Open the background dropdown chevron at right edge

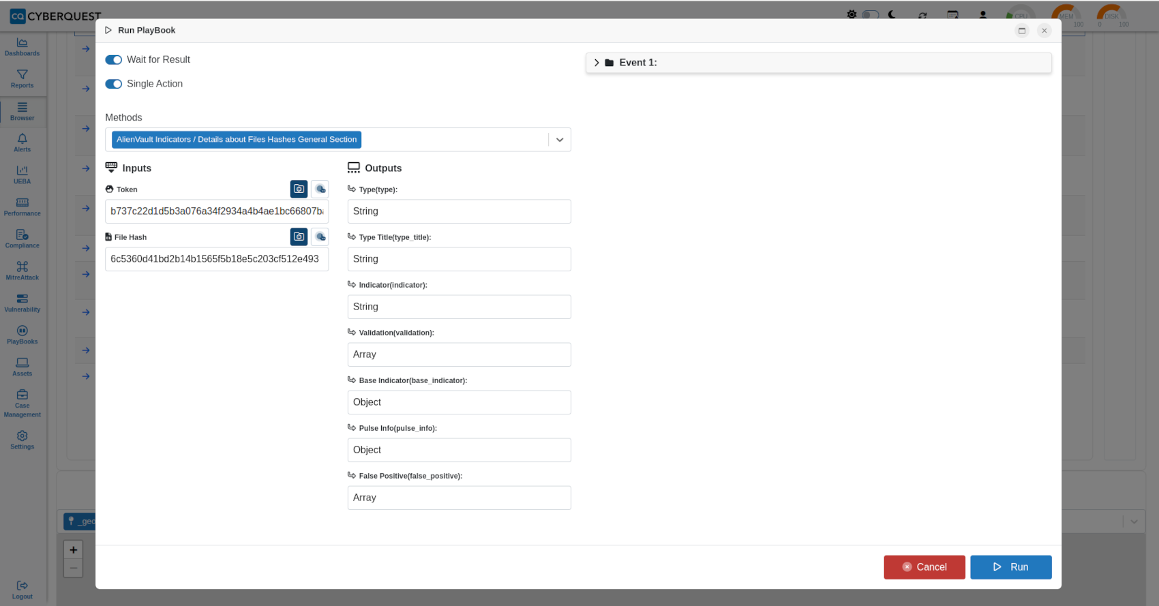(1134, 521)
